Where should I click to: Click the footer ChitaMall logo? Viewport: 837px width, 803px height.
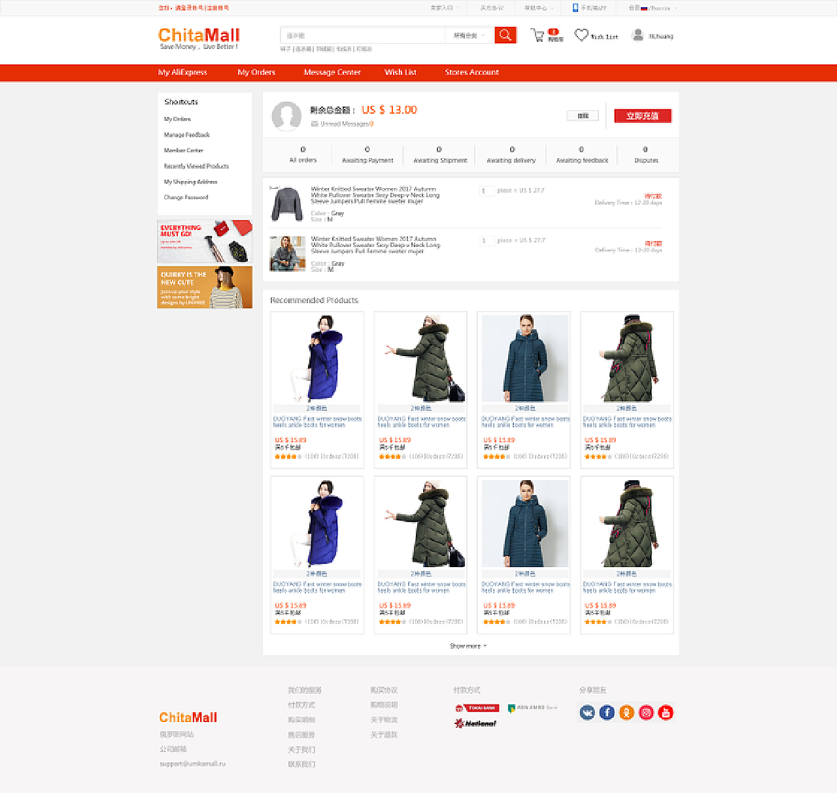click(188, 717)
